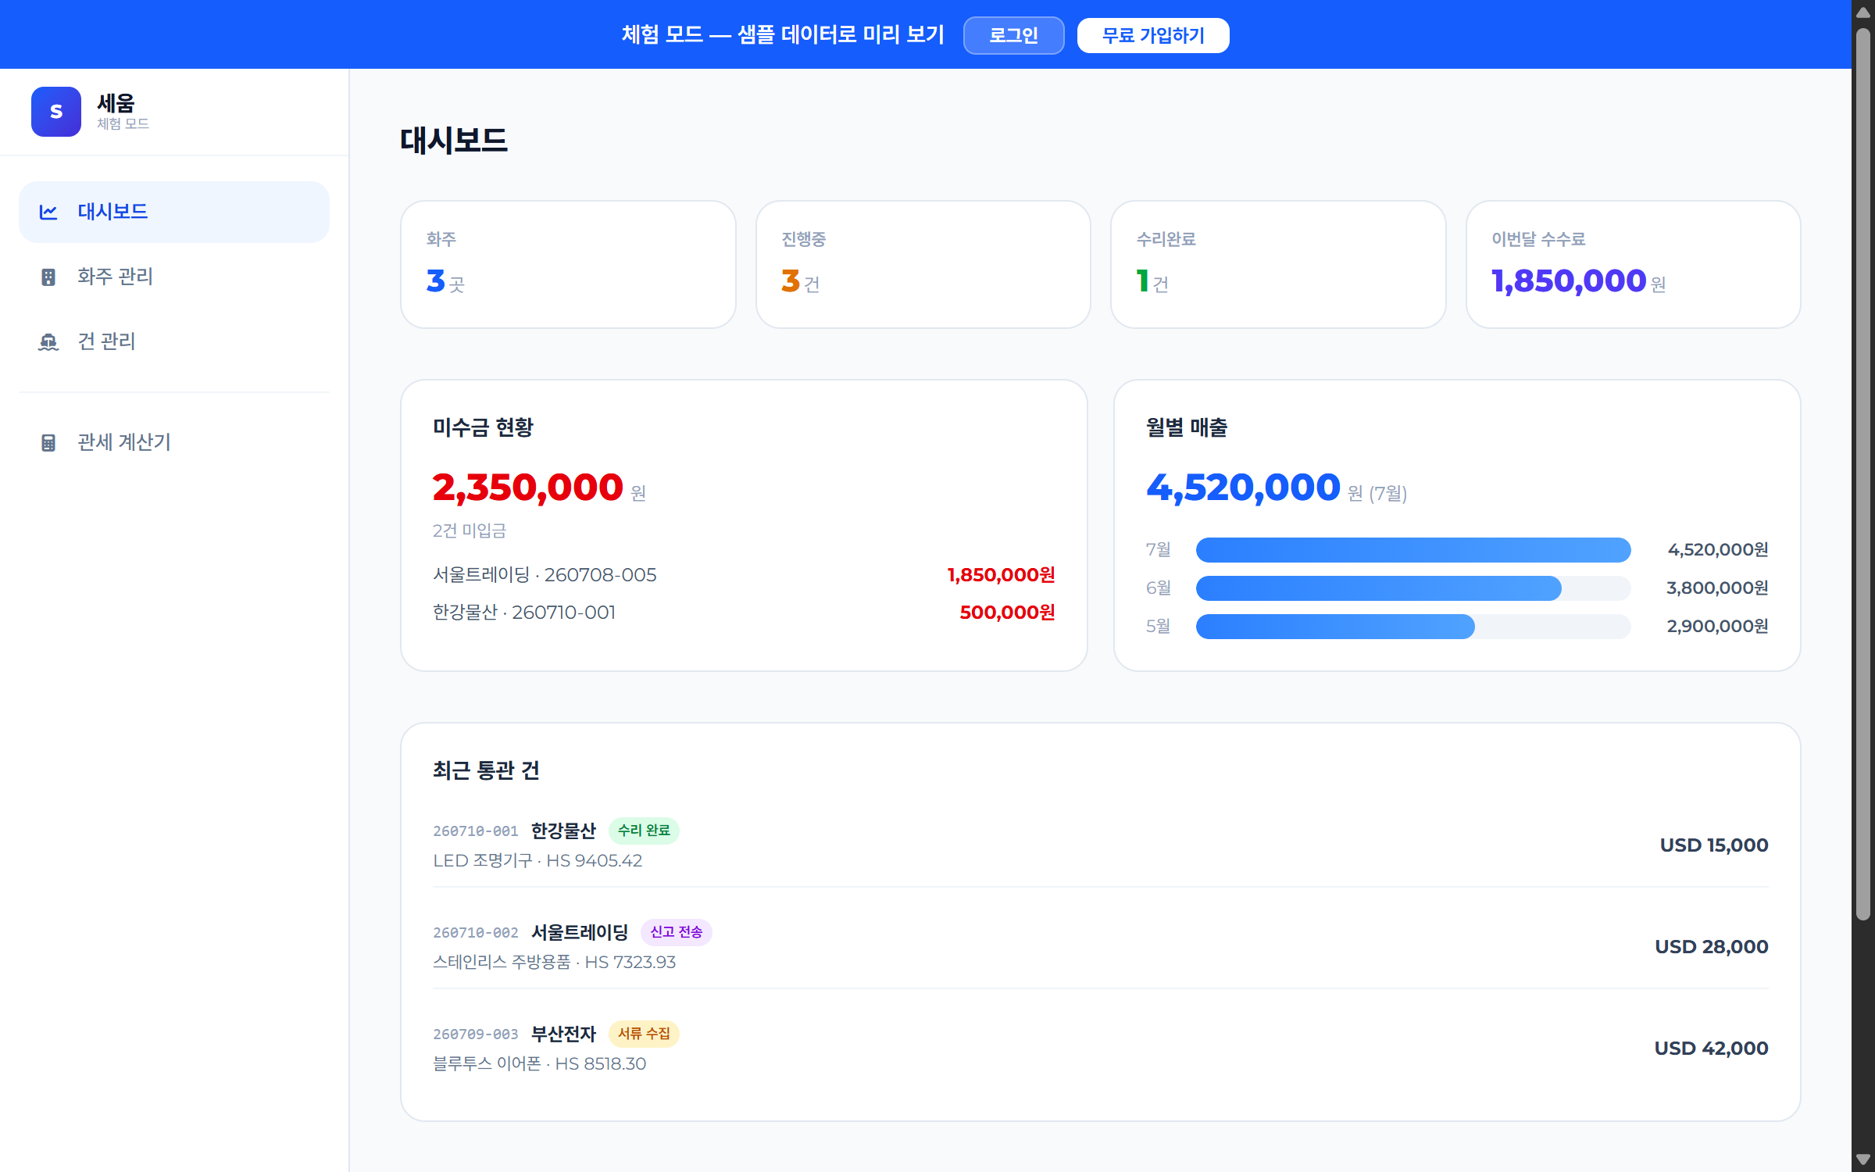Select 관세 계산기 in sidebar

174,442
